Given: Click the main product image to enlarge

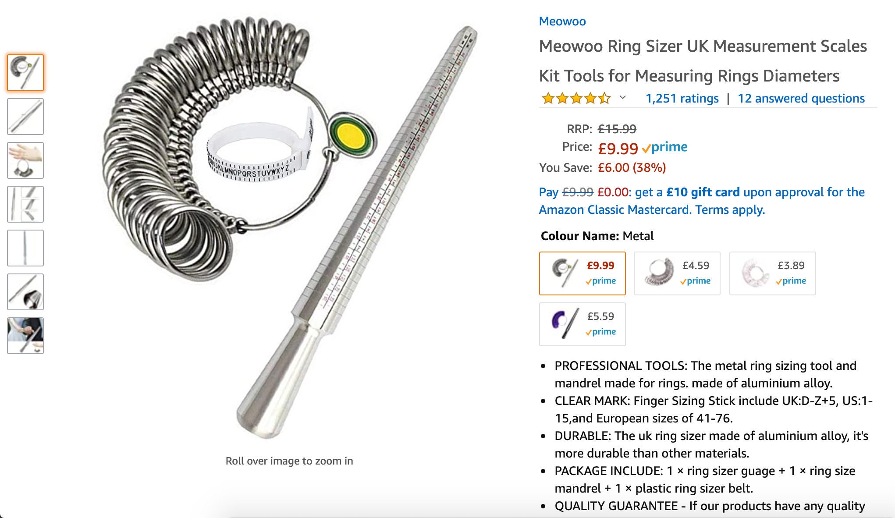Looking at the screenshot, I should (x=289, y=228).
